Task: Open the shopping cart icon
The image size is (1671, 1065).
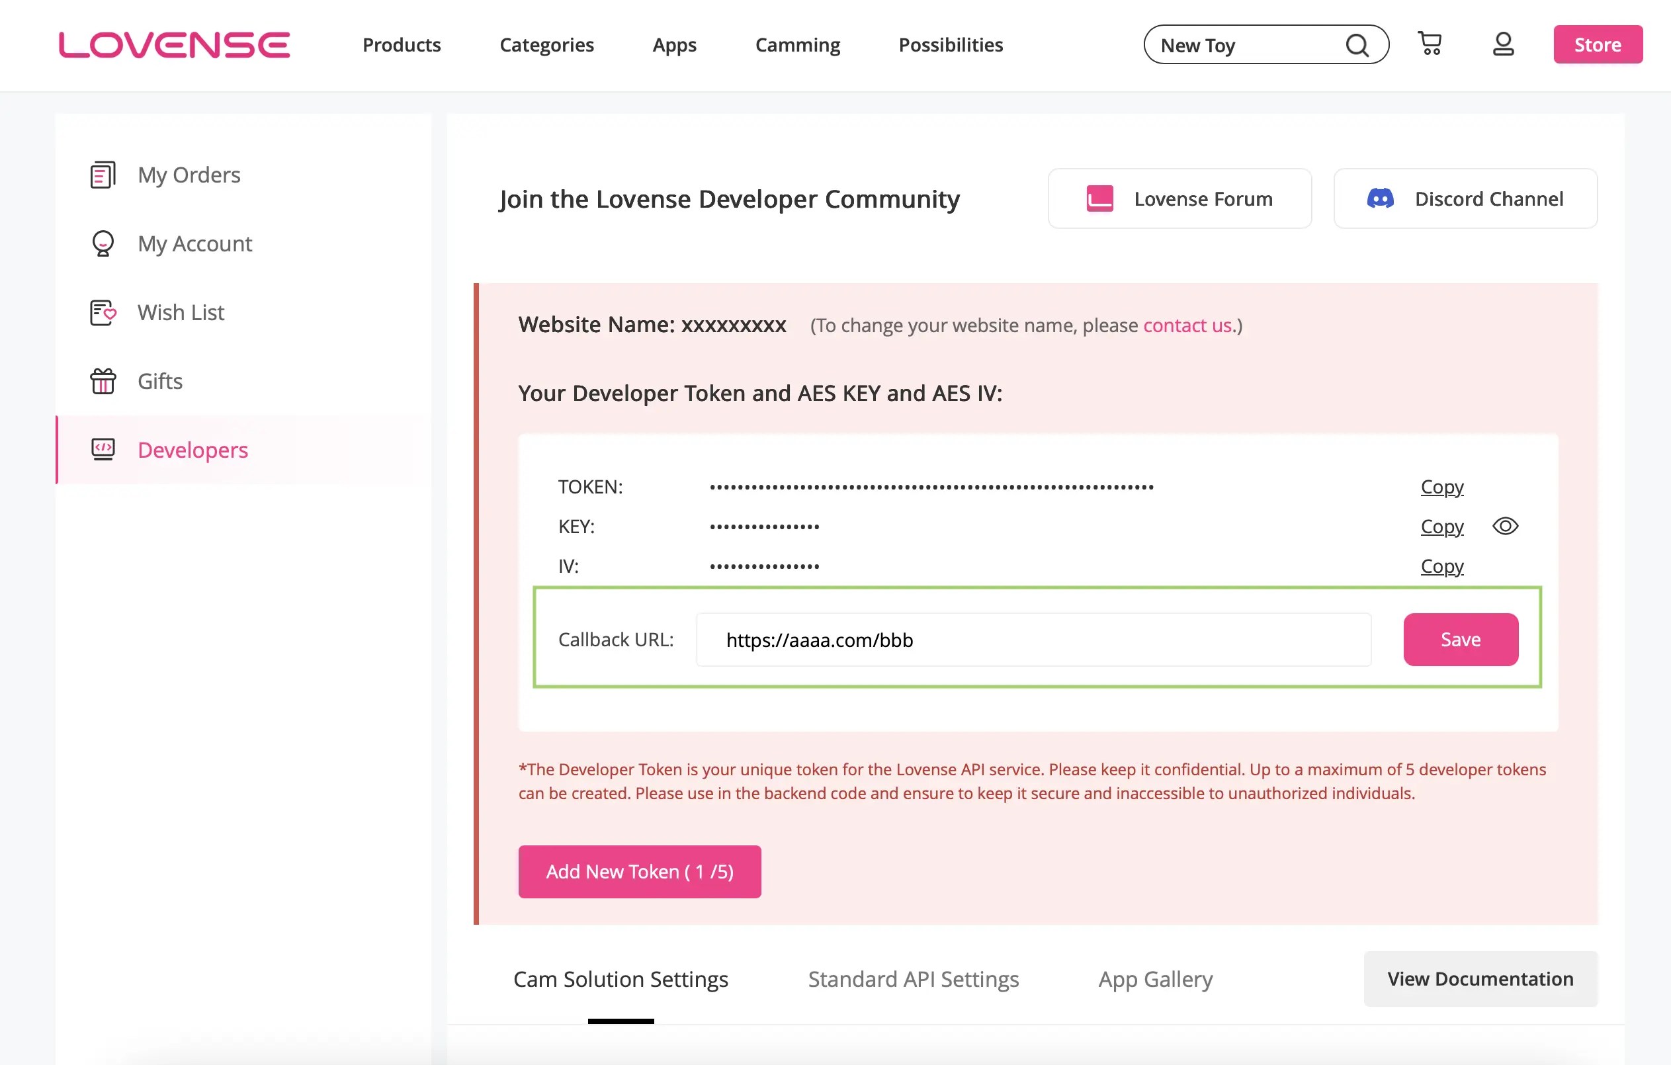Action: 1430,44
